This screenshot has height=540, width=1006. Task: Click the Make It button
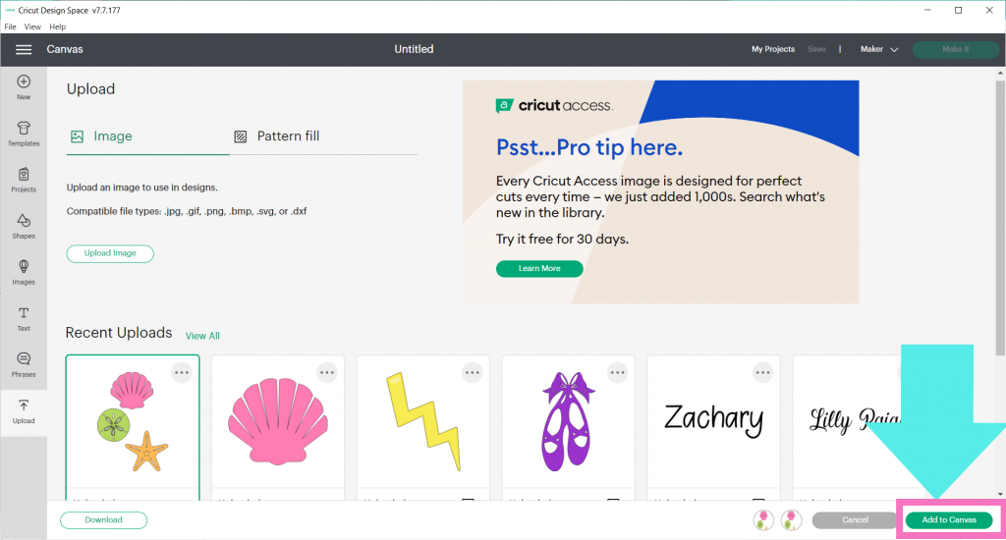coord(955,49)
